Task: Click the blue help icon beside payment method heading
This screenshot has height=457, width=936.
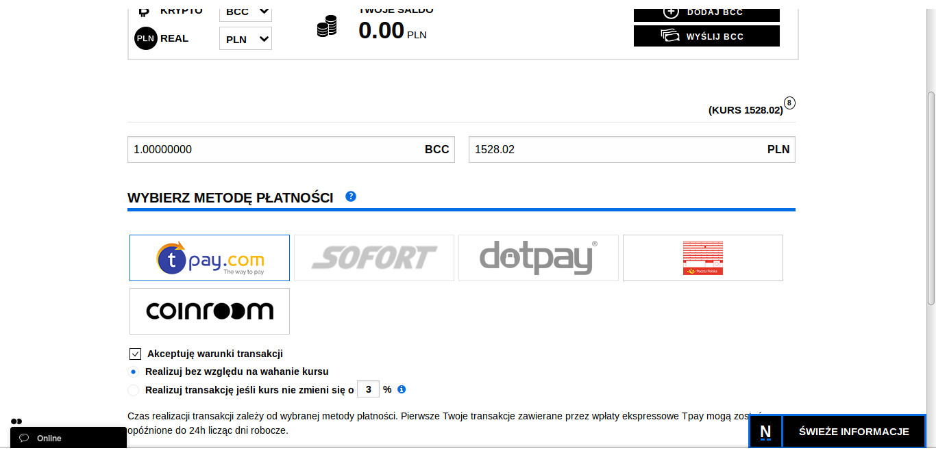Action: pyautogui.click(x=351, y=196)
